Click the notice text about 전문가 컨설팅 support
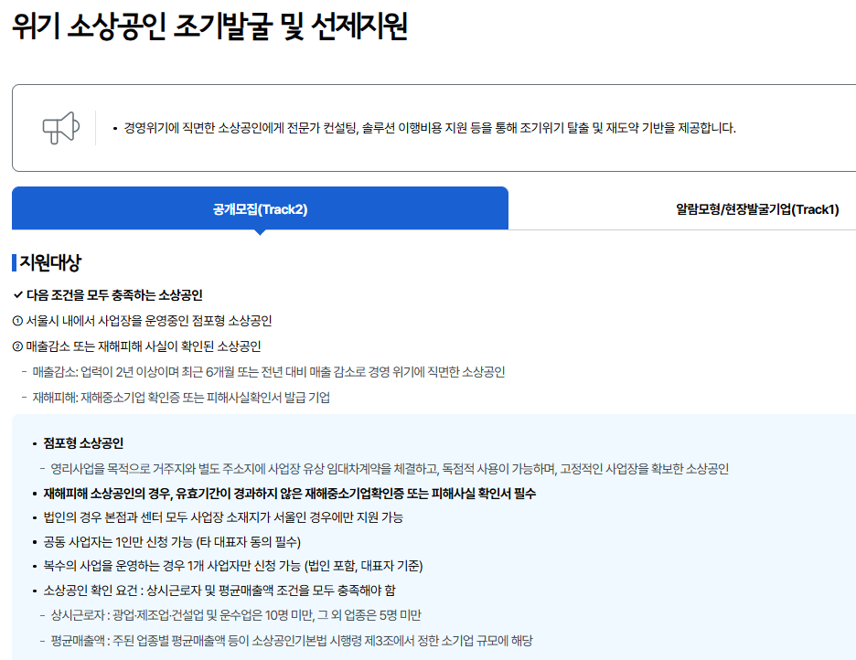 click(430, 128)
